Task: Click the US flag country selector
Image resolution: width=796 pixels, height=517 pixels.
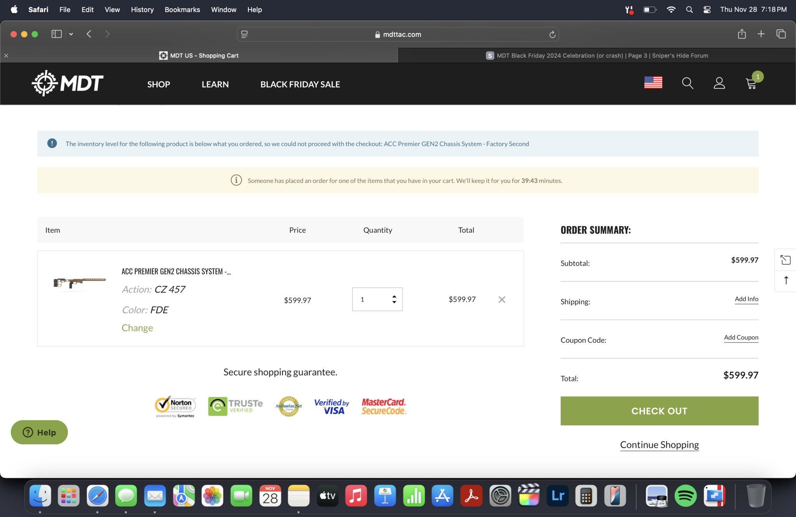Action: pyautogui.click(x=653, y=82)
